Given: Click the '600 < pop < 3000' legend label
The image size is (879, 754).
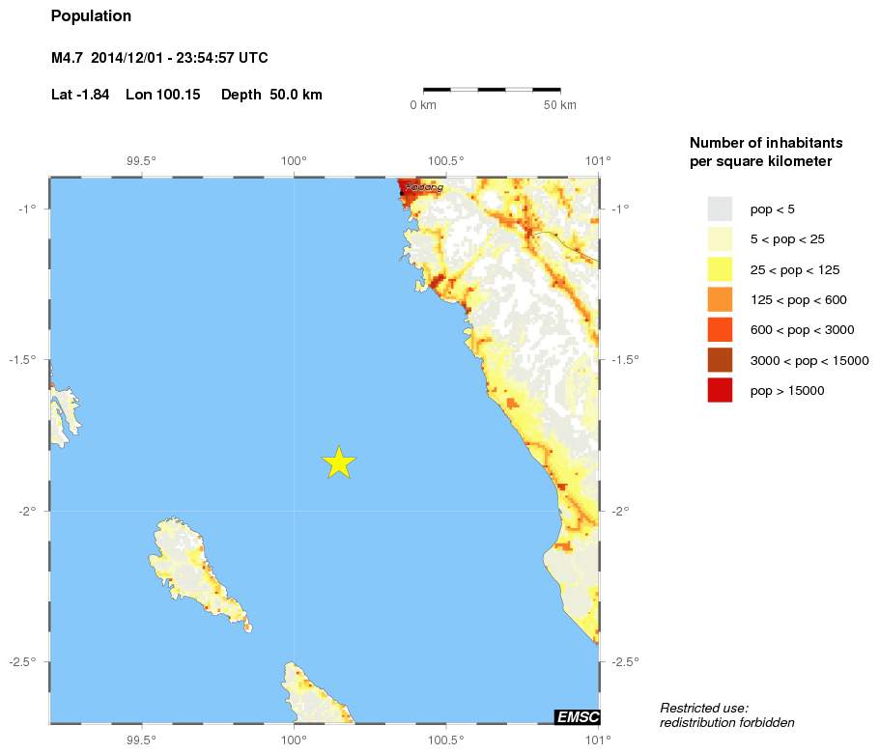Looking at the screenshot, I should tap(802, 330).
